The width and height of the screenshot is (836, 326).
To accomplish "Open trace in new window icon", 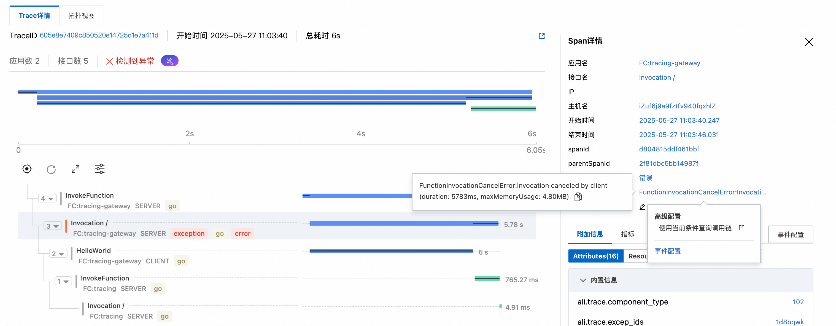I will (x=541, y=36).
